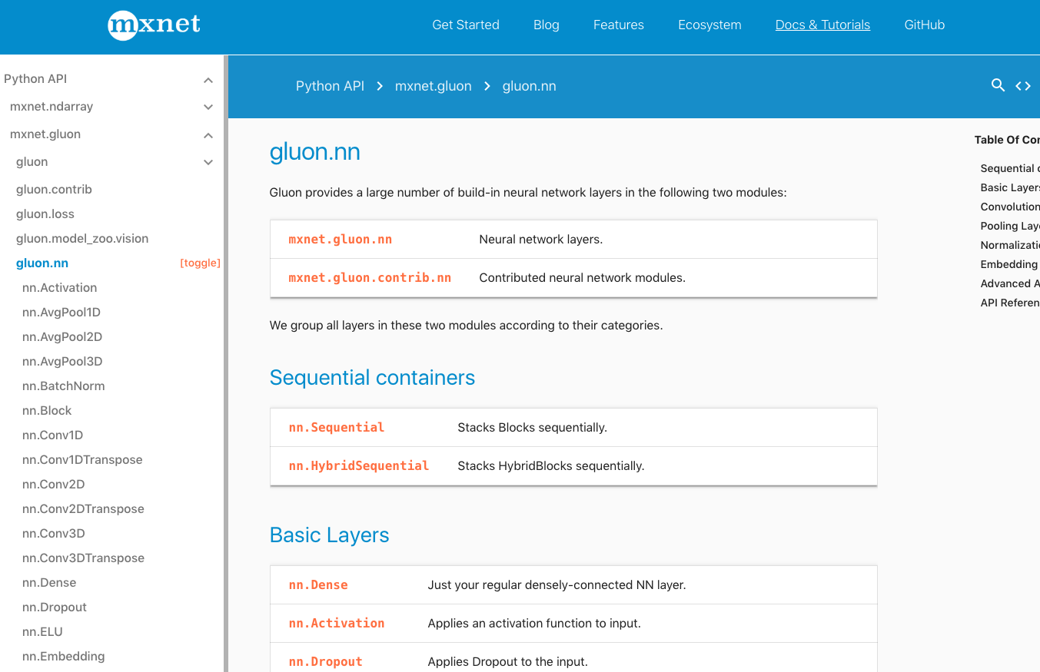Viewport: 1040px width, 672px height.
Task: Open nn.Dropout in sidebar
Action: tap(55, 607)
